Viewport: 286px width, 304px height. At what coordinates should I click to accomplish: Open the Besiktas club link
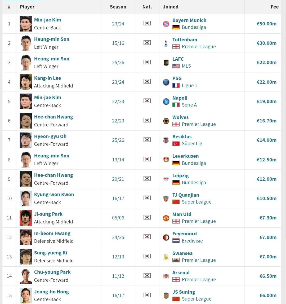click(182, 137)
